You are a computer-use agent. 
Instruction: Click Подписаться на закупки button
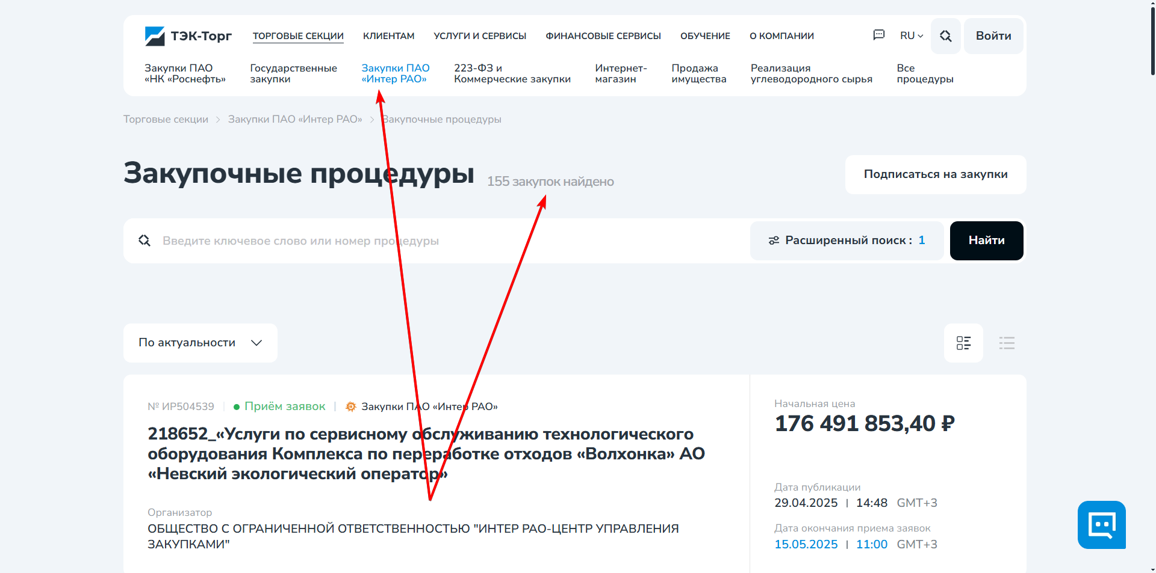point(936,174)
